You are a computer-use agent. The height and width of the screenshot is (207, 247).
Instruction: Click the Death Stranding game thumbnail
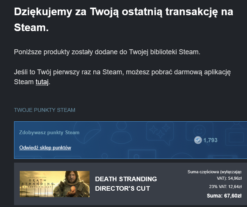pos(55,184)
